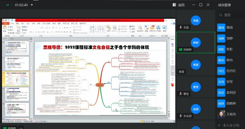This screenshot has height=129, width=245.
Task: Click the Export to PDF icon
Action: pyautogui.click(x=140, y=29)
